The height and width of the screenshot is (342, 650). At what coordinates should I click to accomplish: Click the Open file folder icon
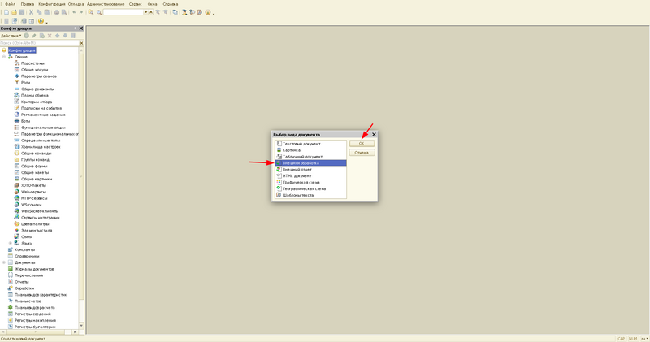(x=14, y=12)
